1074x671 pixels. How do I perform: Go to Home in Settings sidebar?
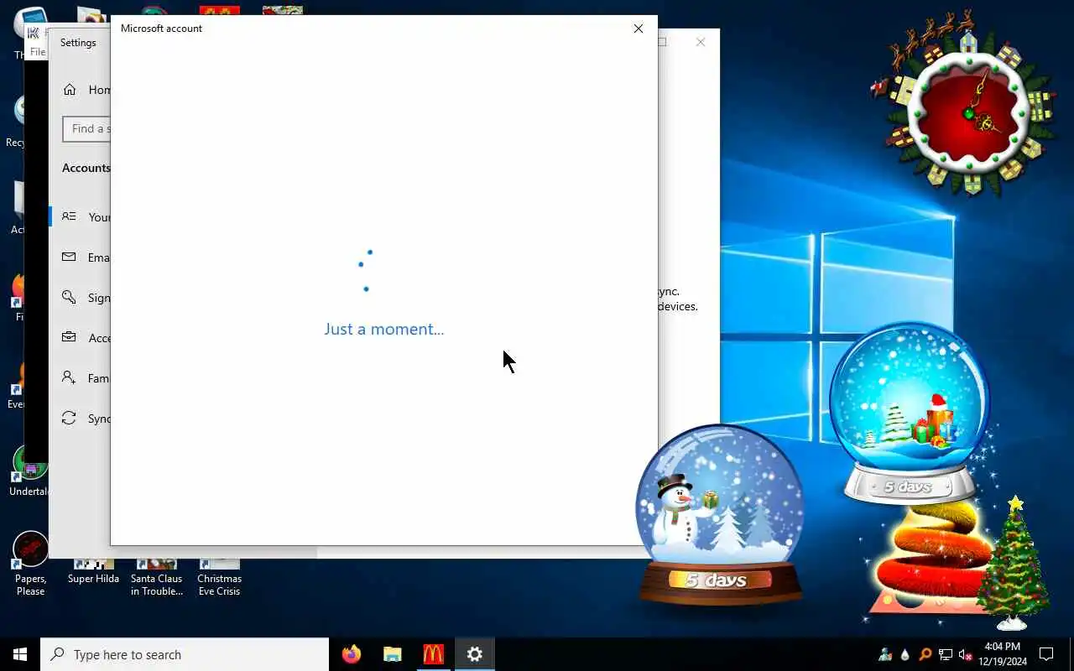pos(86,90)
